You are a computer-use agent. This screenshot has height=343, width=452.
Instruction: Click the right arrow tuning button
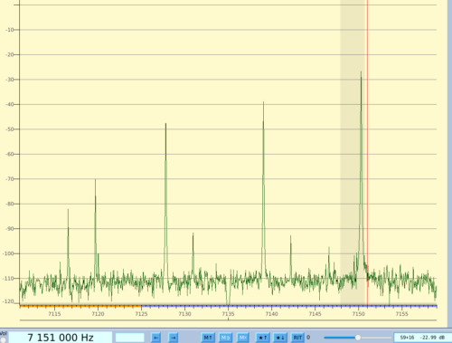(x=173, y=338)
